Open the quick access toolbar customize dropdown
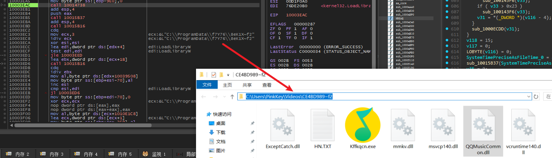Viewport: 552px width, 158px height. (x=227, y=74)
